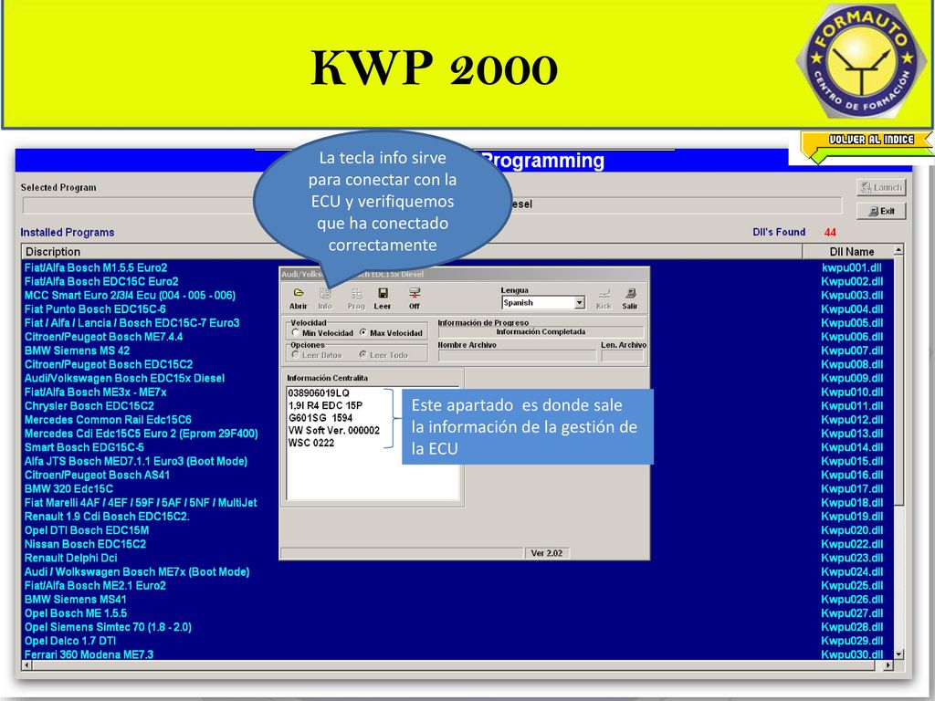The height and width of the screenshot is (701, 935).
Task: Select MCC Smart Euro 2/3/4 Ecu row
Action: (130, 295)
